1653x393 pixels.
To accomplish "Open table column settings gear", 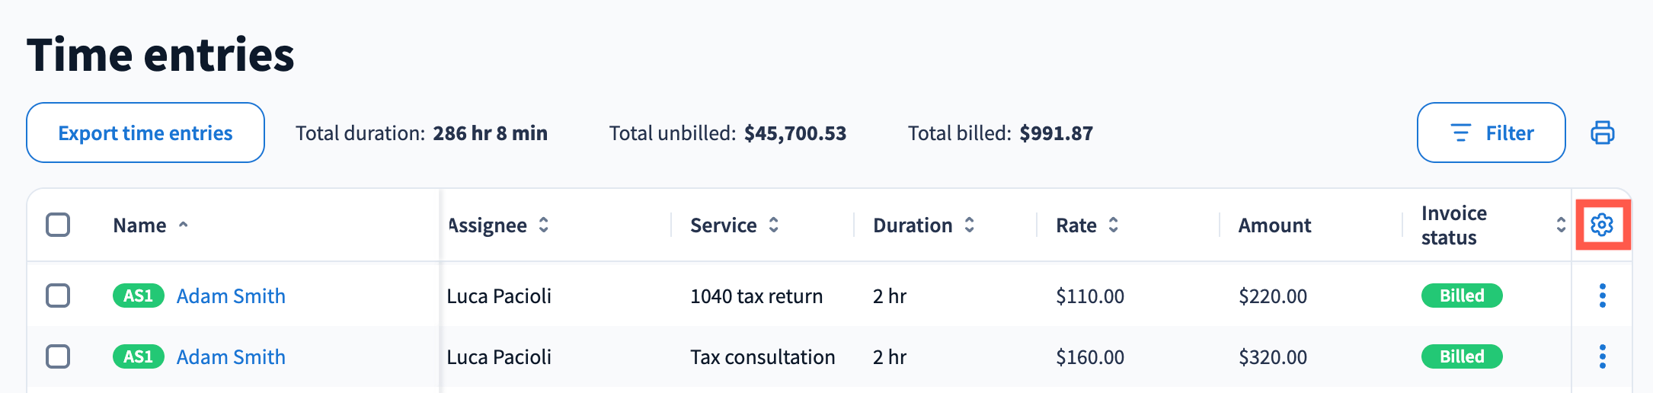I will coord(1602,225).
